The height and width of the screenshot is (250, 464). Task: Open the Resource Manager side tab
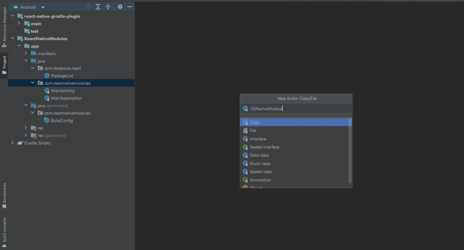click(x=4, y=27)
